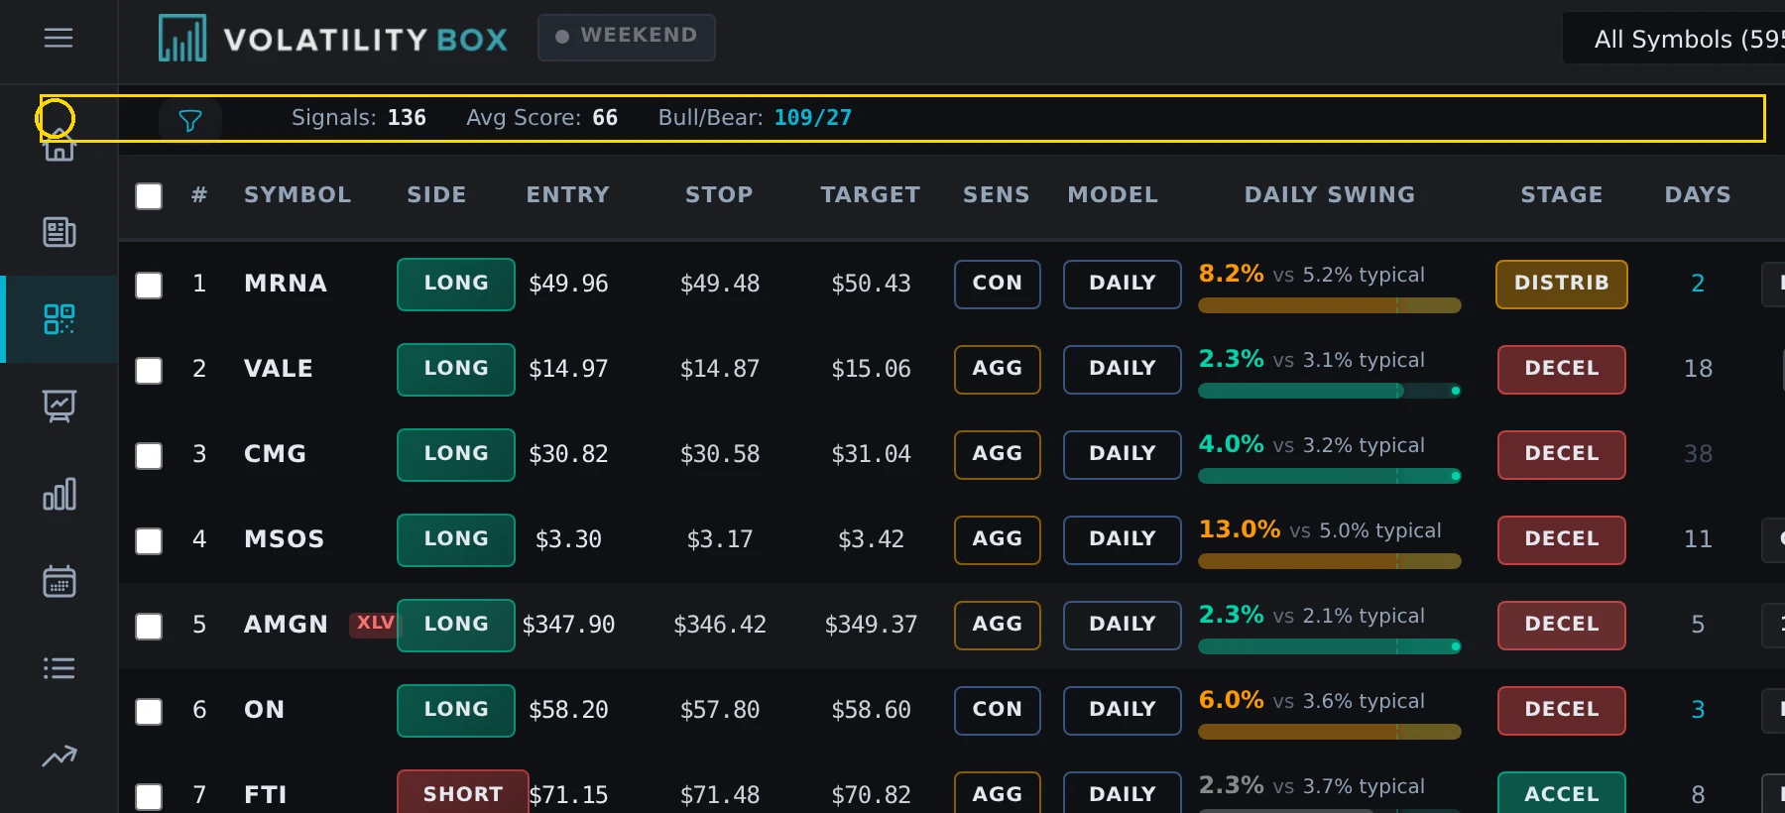The image size is (1785, 813).
Task: Sort by the DAYS column
Action: click(1698, 195)
